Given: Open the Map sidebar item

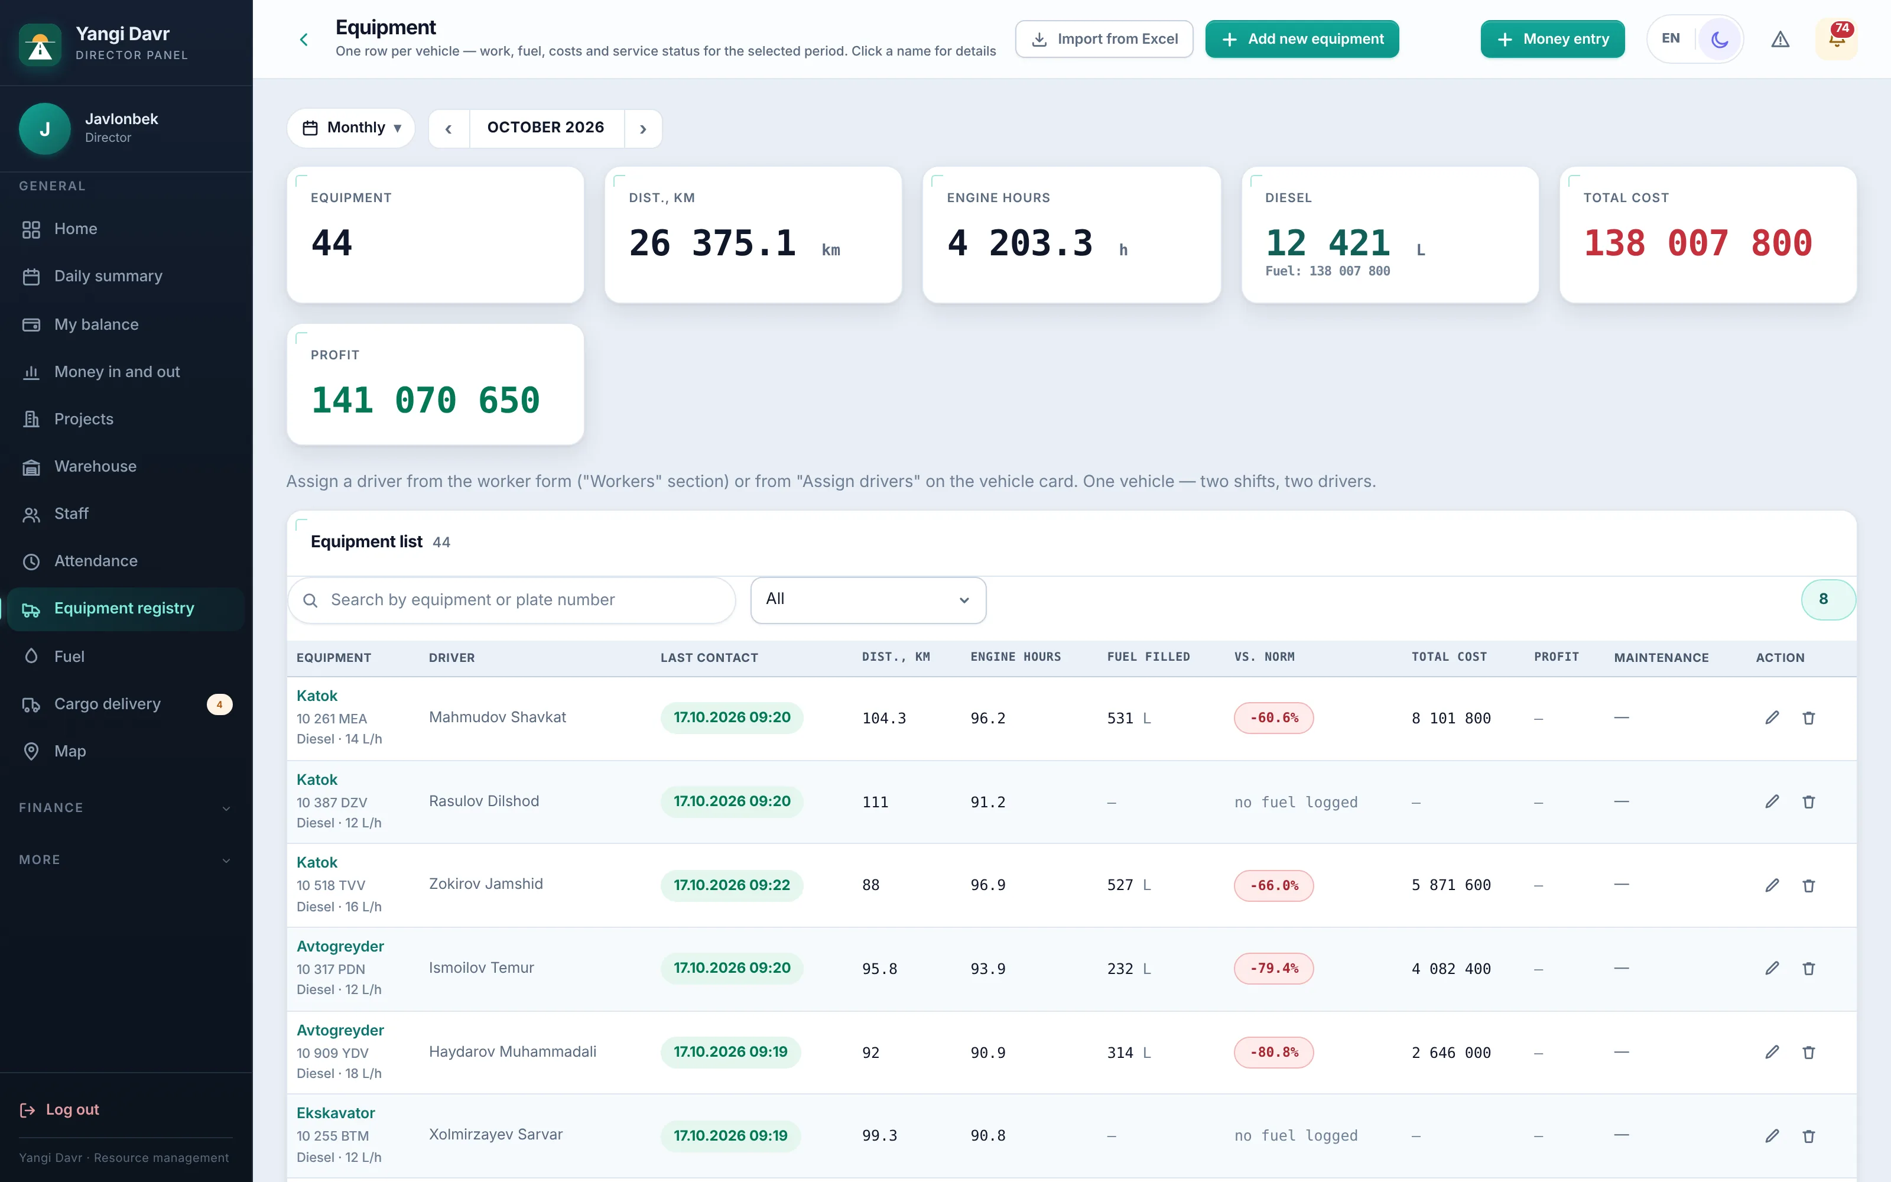Looking at the screenshot, I should [126, 751].
